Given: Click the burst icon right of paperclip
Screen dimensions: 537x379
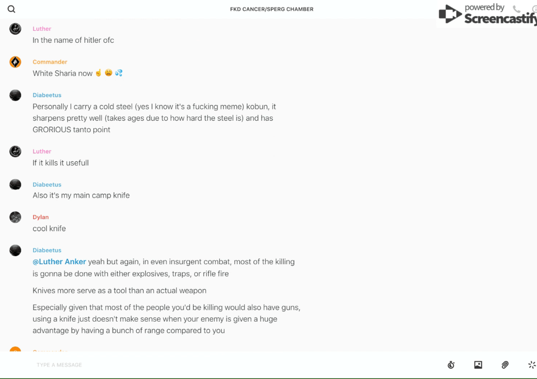Looking at the screenshot, I should pyautogui.click(x=532, y=365).
